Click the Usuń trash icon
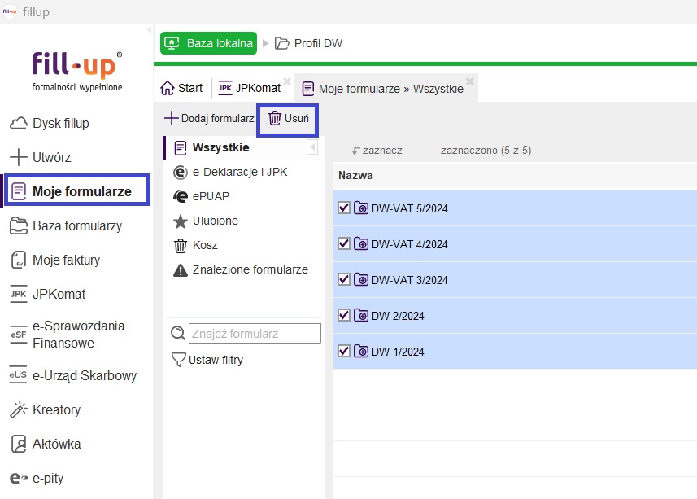The image size is (697, 499). (275, 118)
